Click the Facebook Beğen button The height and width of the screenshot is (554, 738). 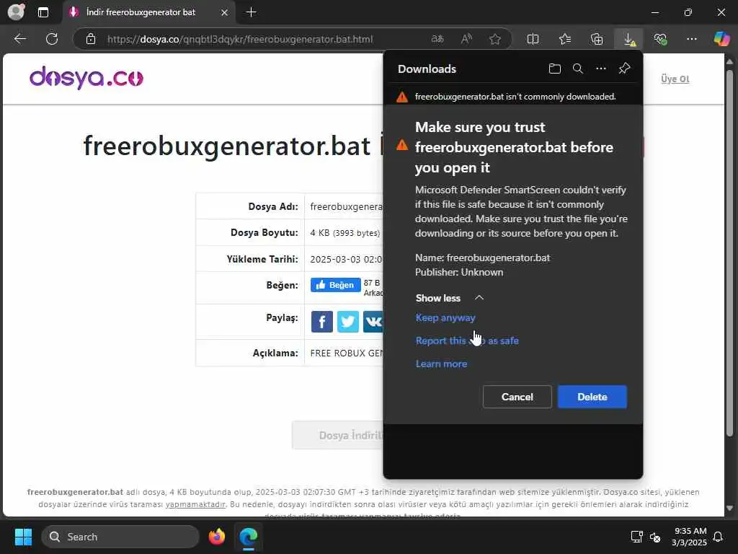click(x=336, y=285)
